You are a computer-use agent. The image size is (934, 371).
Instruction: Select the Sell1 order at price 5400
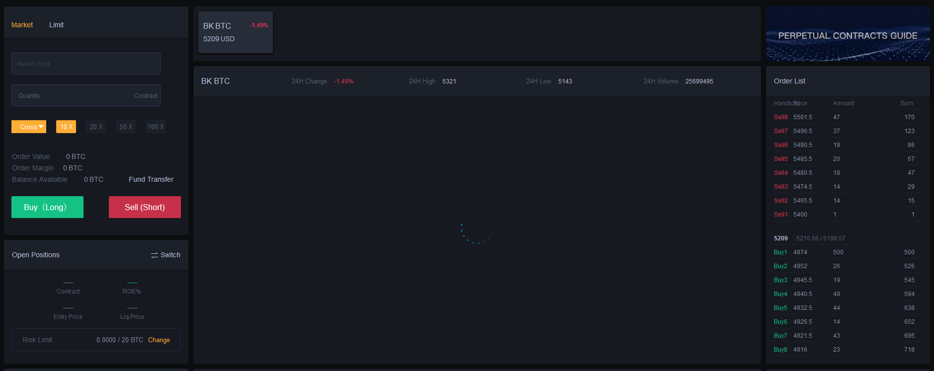844,215
